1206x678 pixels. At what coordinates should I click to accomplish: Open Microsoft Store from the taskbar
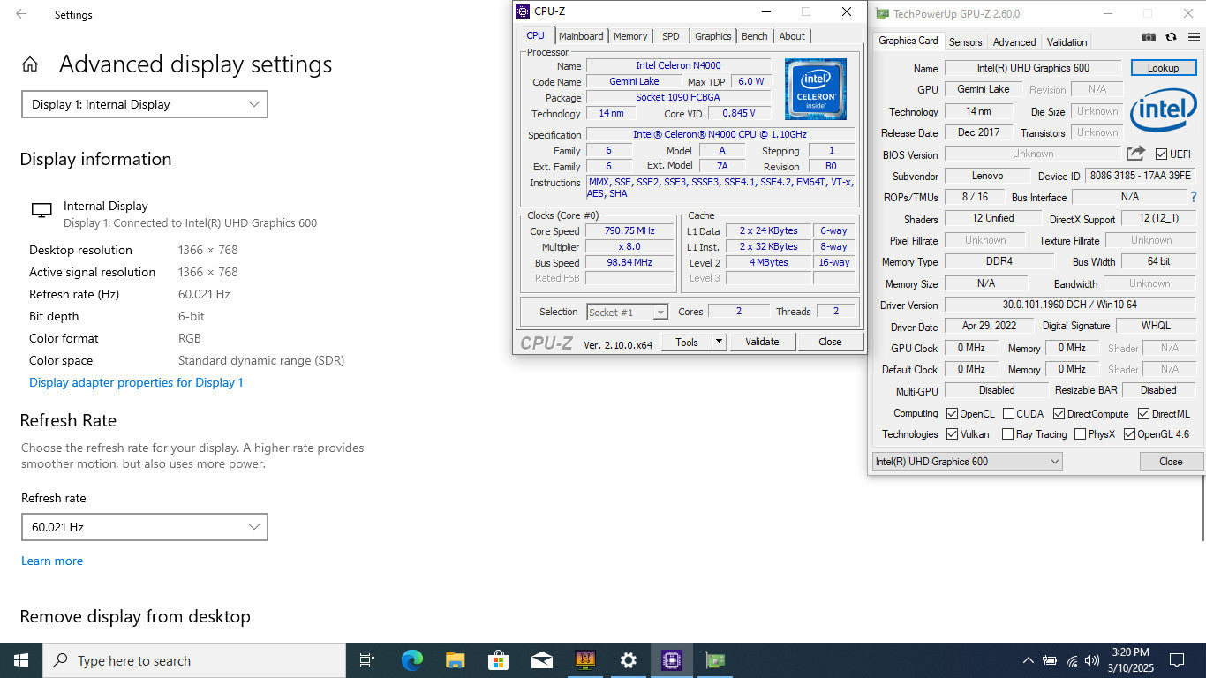point(498,660)
